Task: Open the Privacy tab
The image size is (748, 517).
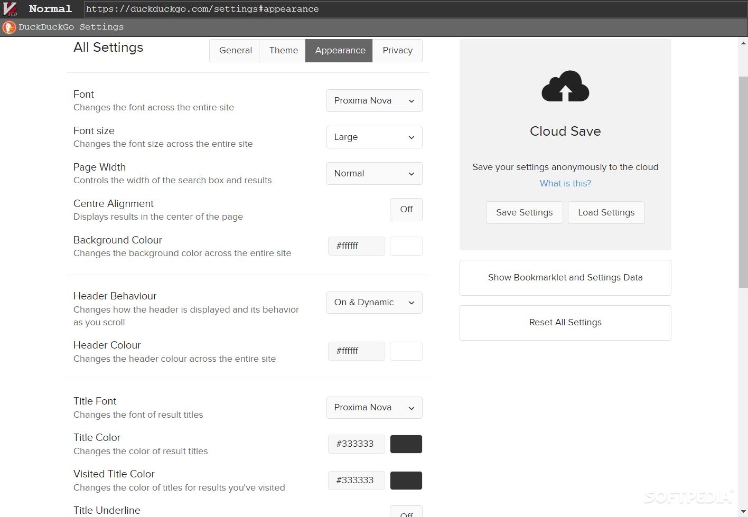Action: 397,51
